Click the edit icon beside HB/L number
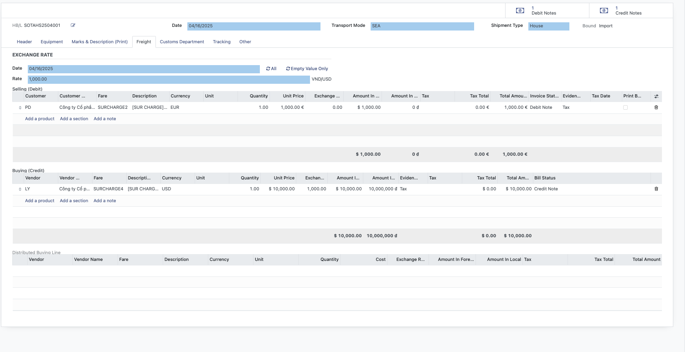The height and width of the screenshot is (352, 687). pyautogui.click(x=73, y=26)
